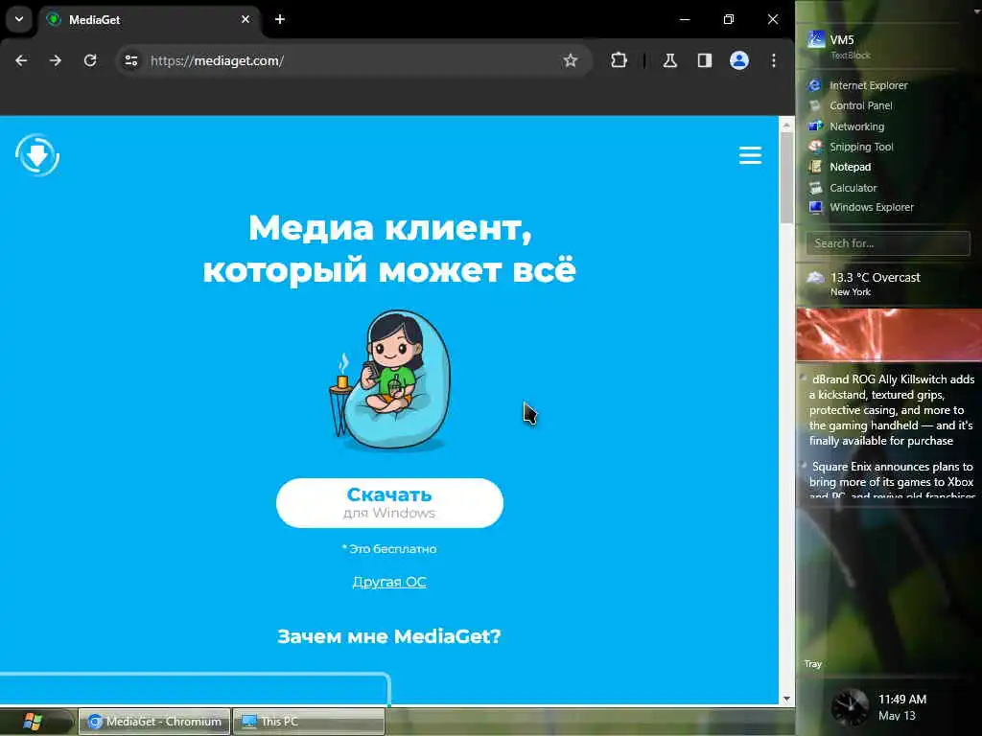Screen dimensions: 982x736
Task: Click the analog clock in the sidebar
Action: pyautogui.click(x=850, y=707)
